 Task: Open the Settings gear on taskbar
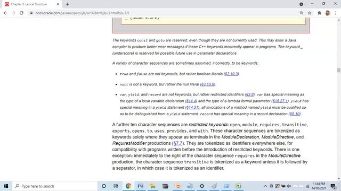(x=202, y=186)
